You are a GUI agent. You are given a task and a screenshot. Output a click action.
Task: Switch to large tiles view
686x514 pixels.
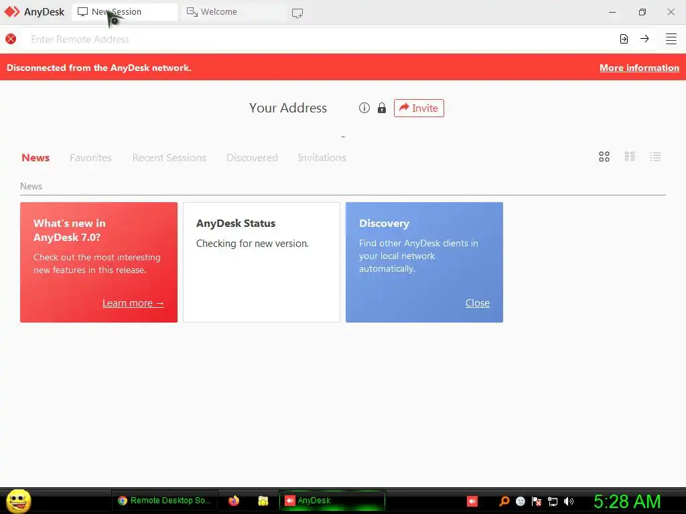(604, 157)
